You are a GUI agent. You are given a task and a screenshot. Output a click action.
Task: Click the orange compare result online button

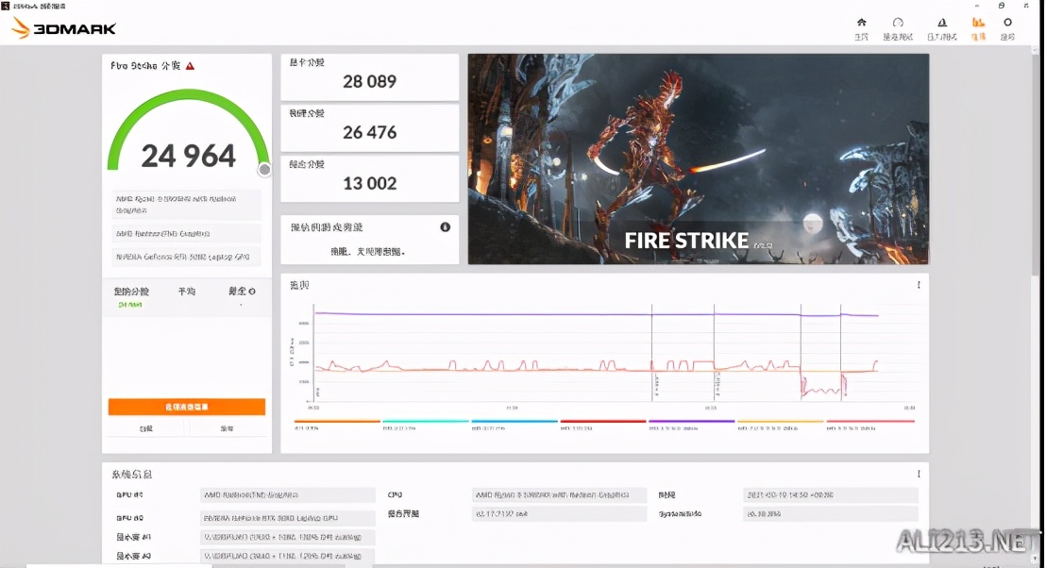(187, 407)
